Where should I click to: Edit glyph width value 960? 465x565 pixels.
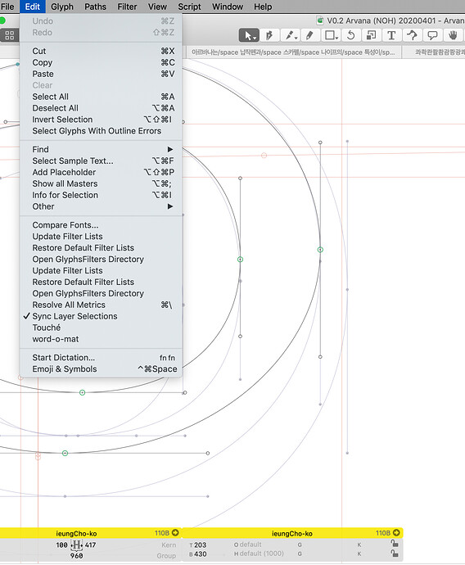(x=76, y=556)
